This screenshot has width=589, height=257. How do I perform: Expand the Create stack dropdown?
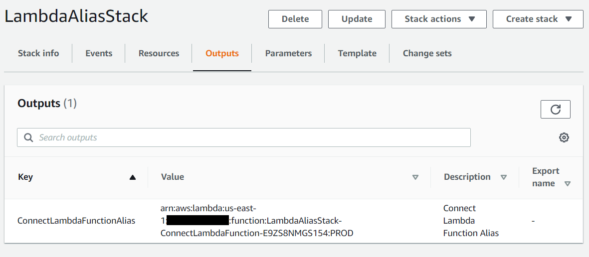click(538, 19)
